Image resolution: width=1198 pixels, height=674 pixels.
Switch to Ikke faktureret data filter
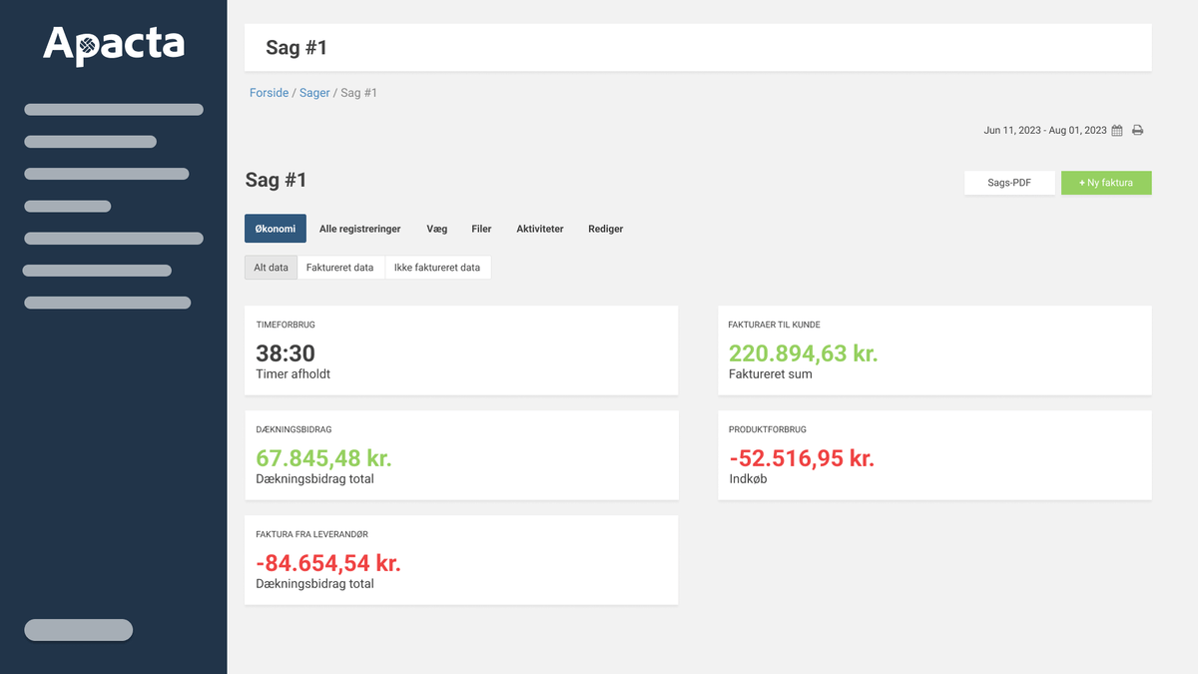(x=437, y=268)
